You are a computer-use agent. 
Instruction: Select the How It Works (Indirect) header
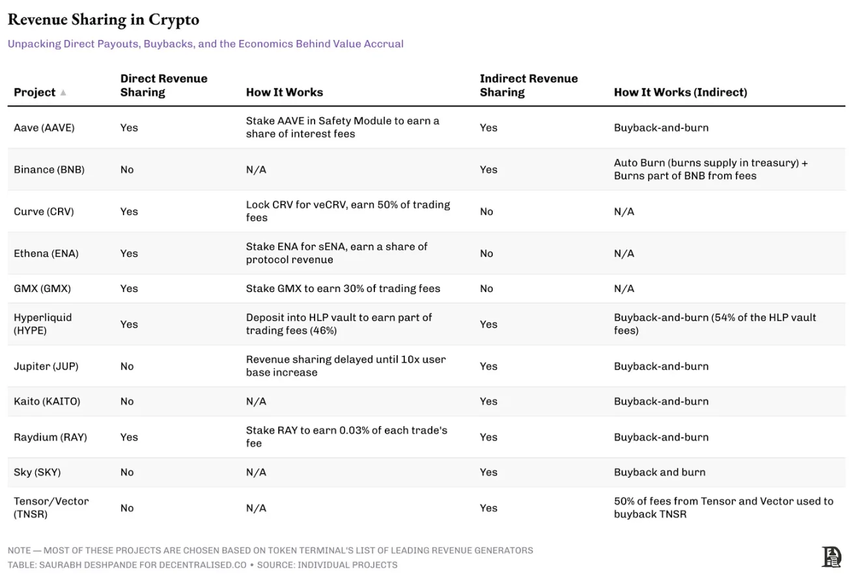tap(680, 93)
